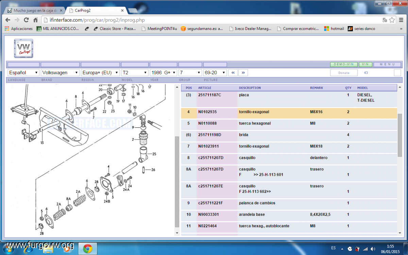The image size is (408, 255).
Task: Open the group 7 dropdown
Action: click(190, 73)
